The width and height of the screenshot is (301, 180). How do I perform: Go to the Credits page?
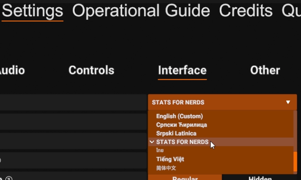pyautogui.click(x=246, y=11)
